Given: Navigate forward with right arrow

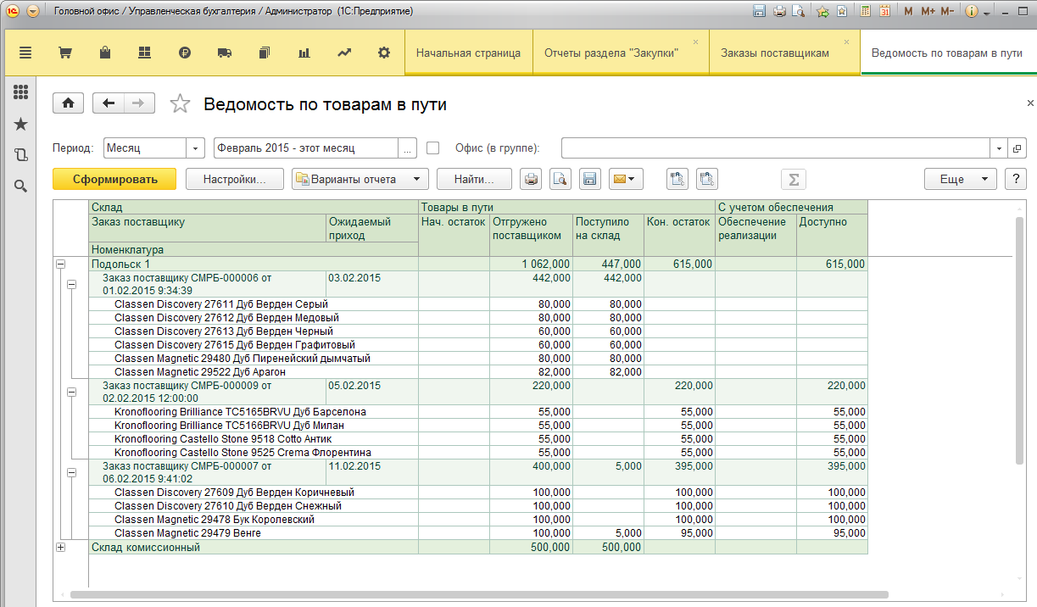Looking at the screenshot, I should point(139,103).
